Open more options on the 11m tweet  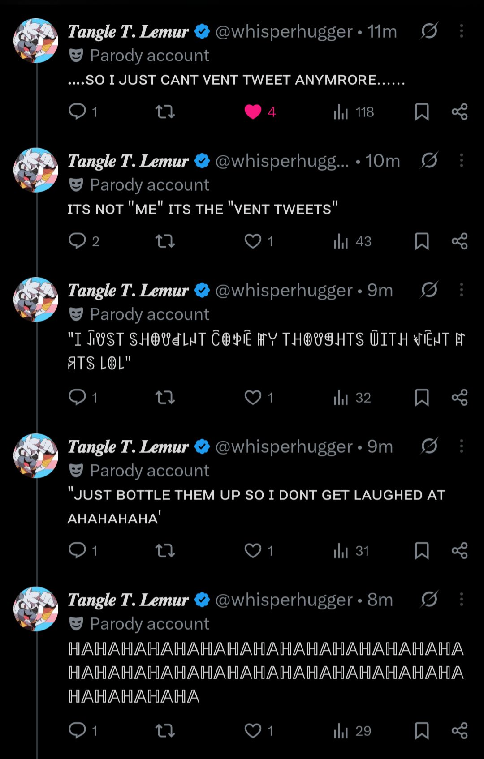coord(462,31)
